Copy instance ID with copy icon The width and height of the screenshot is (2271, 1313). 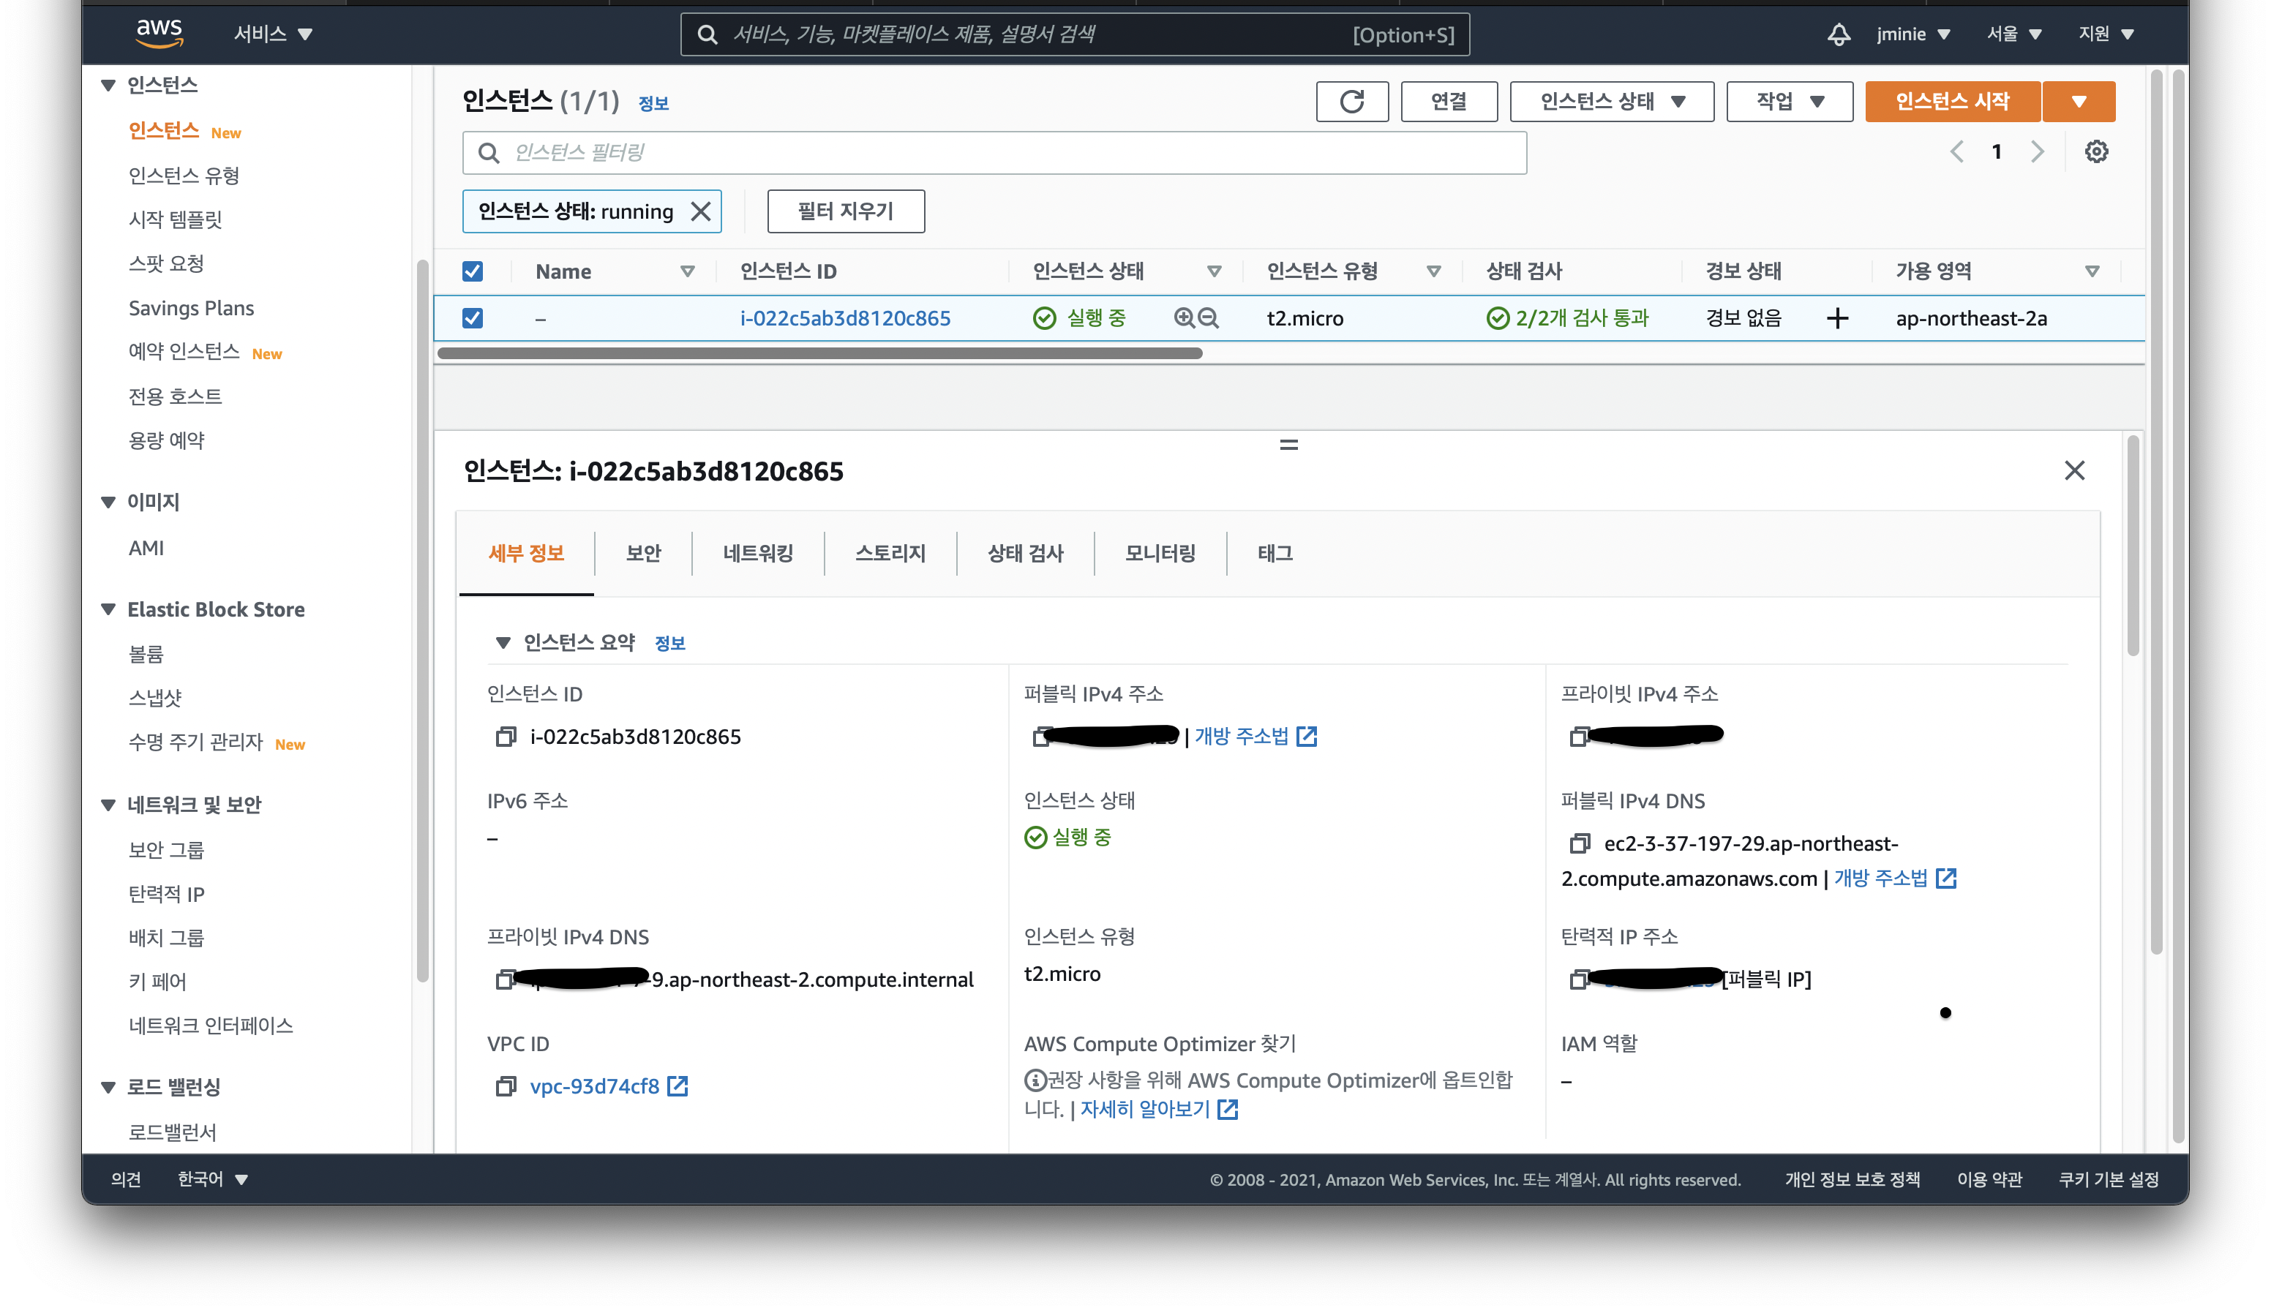[506, 737]
